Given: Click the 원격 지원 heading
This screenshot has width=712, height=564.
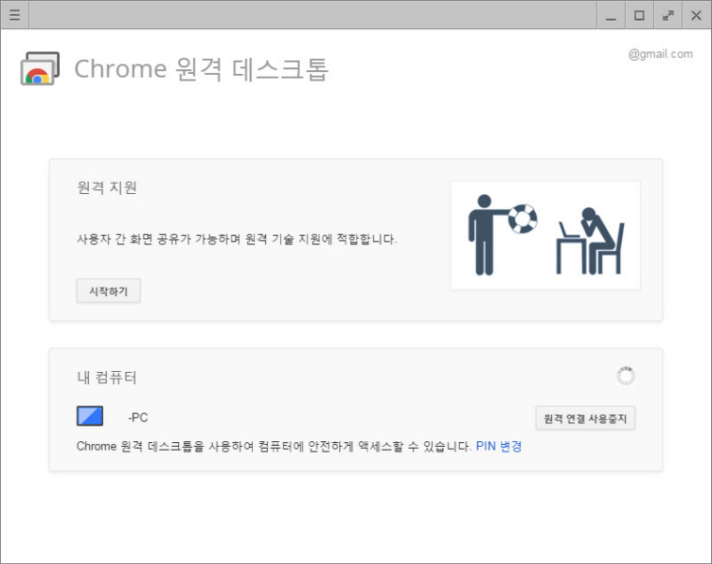Looking at the screenshot, I should point(107,187).
